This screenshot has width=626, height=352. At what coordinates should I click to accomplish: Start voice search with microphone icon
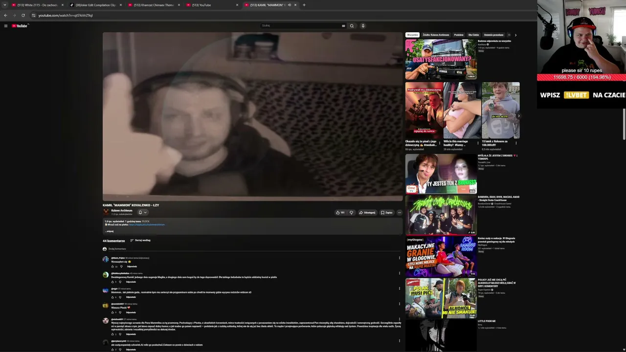[363, 26]
